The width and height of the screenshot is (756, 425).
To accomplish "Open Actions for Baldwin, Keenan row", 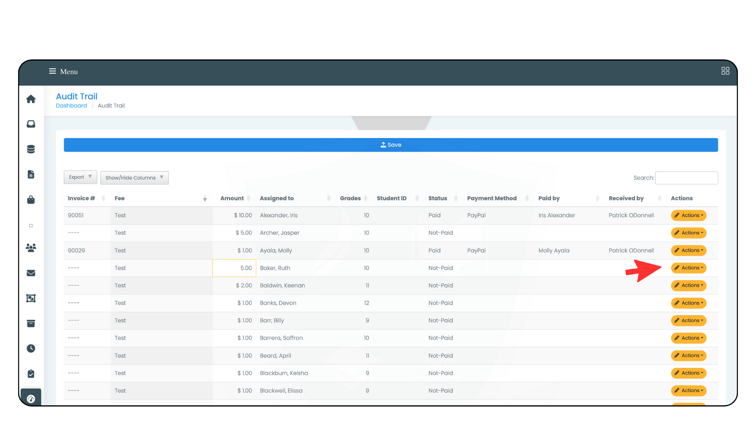I will 688,285.
